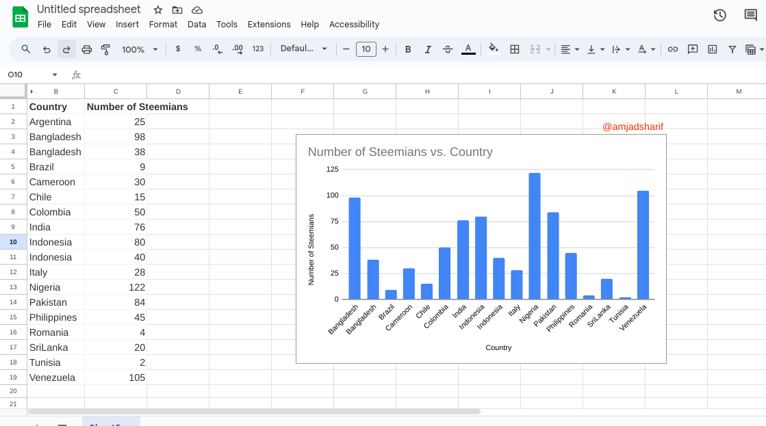Open the Sheets home logo

[x=20, y=17]
